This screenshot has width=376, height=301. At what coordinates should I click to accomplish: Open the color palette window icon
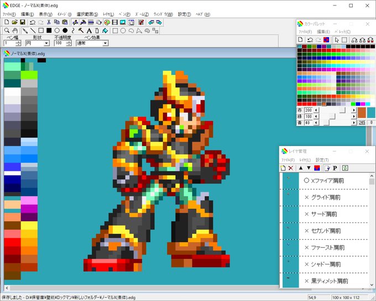tap(107, 22)
